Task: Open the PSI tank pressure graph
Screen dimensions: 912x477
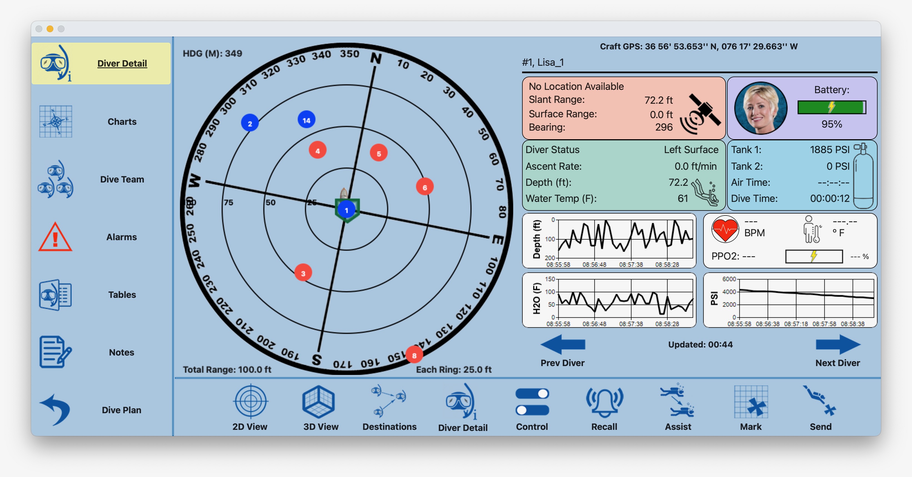Action: click(790, 300)
